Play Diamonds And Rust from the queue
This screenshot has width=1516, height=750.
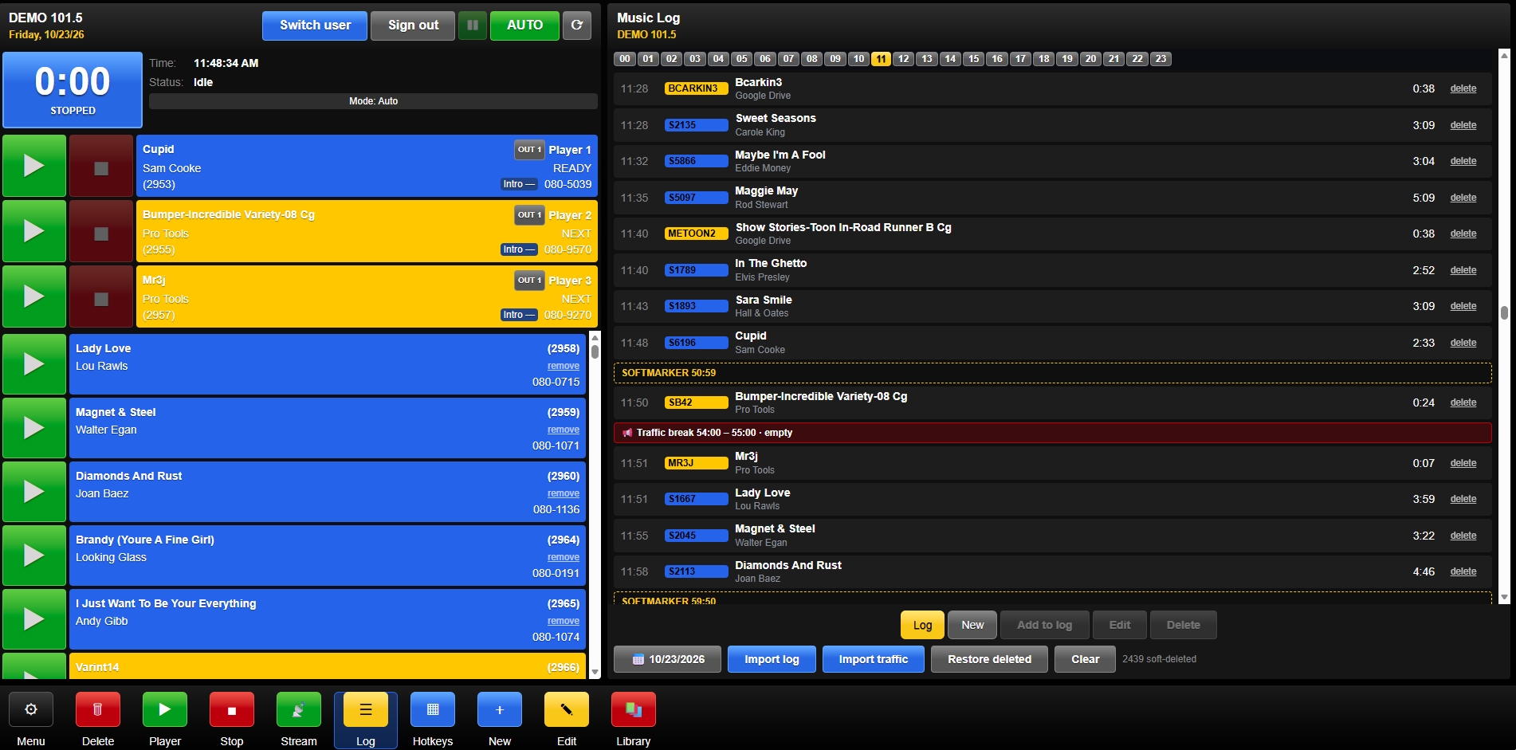tap(34, 492)
